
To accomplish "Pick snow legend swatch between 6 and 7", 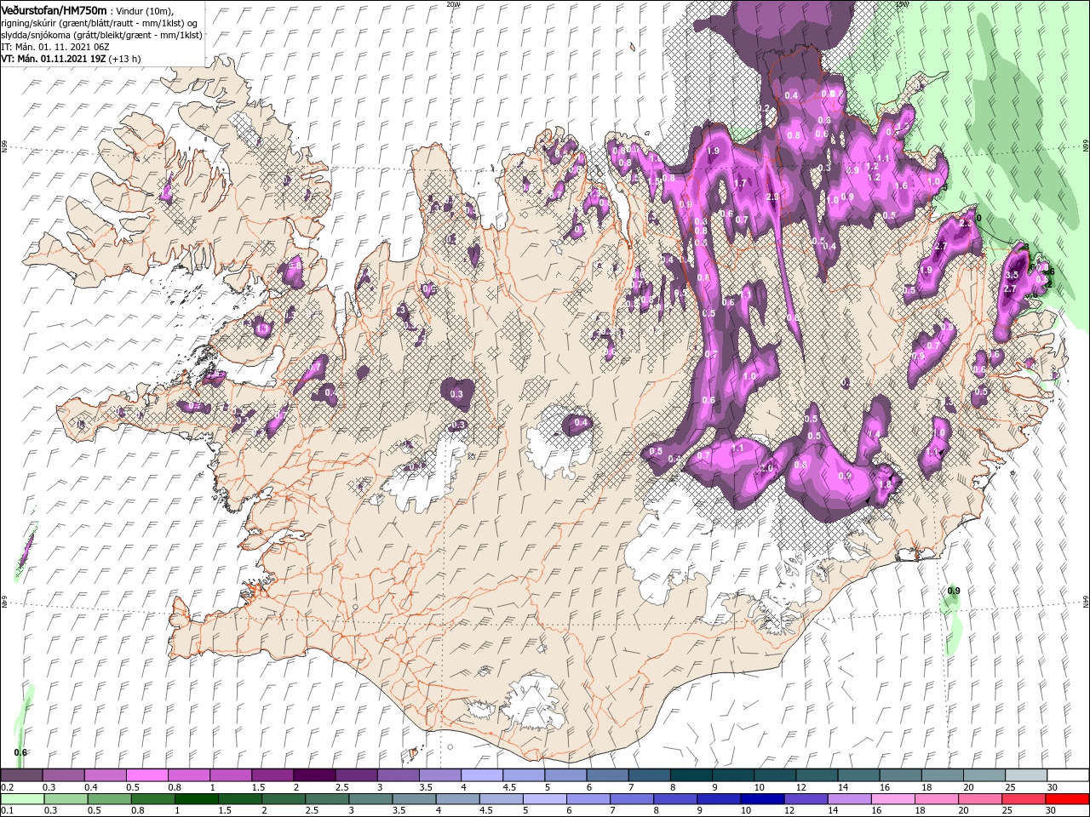I will 608,775.
